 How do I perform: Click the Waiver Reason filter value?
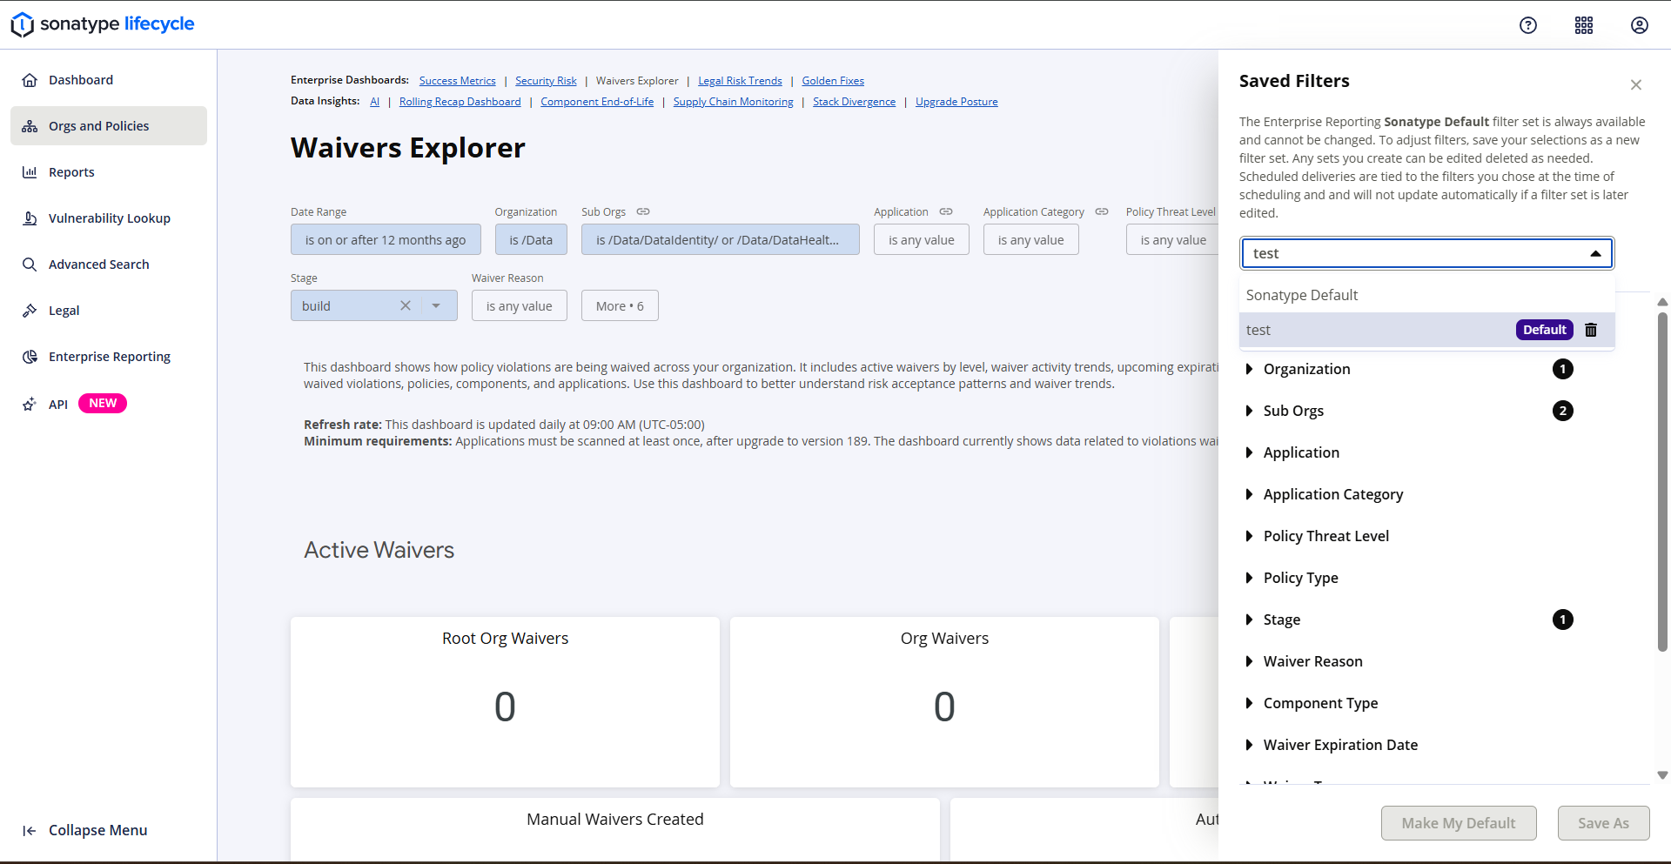[x=520, y=305]
